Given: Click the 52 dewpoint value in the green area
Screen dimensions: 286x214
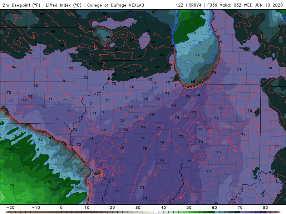Looking at the screenshot, I should [x=12, y=185].
